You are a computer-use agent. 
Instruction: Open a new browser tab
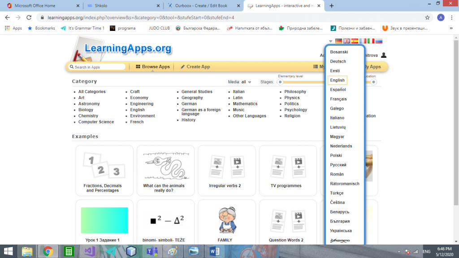click(x=331, y=5)
